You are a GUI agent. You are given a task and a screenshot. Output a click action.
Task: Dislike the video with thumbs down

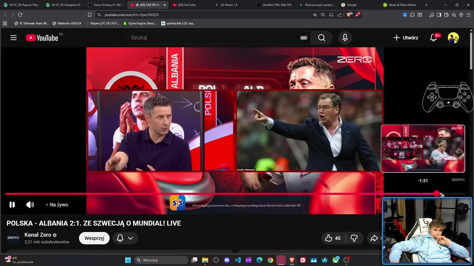click(354, 238)
